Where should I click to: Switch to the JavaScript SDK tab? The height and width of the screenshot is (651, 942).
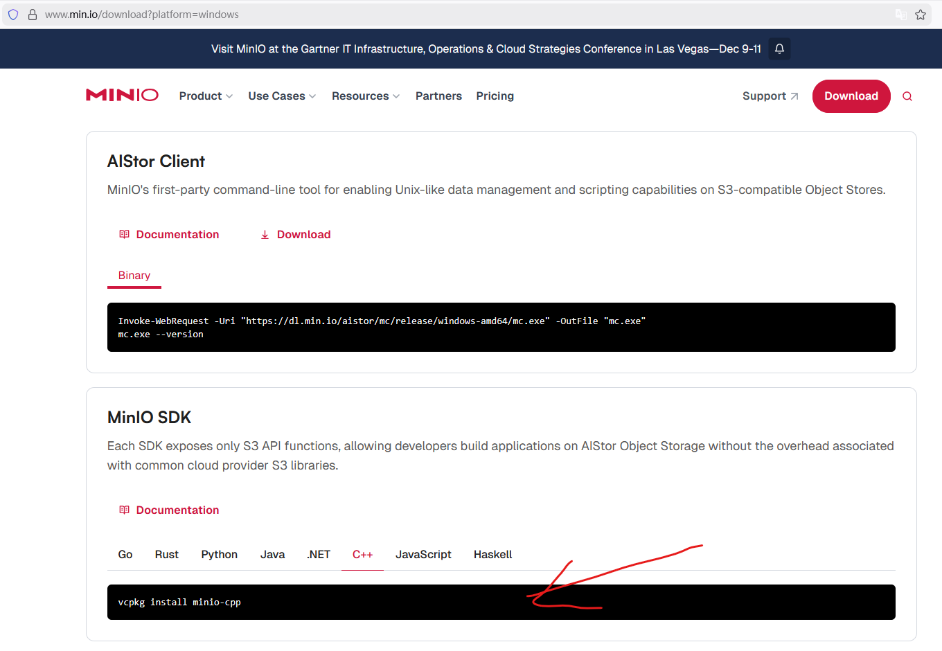point(423,555)
